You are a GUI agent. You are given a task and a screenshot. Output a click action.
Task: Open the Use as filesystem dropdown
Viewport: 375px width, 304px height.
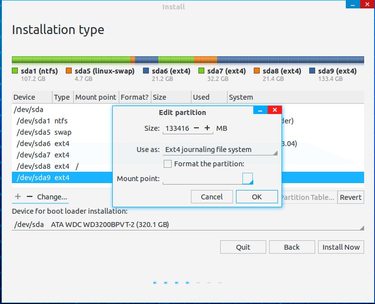click(220, 150)
